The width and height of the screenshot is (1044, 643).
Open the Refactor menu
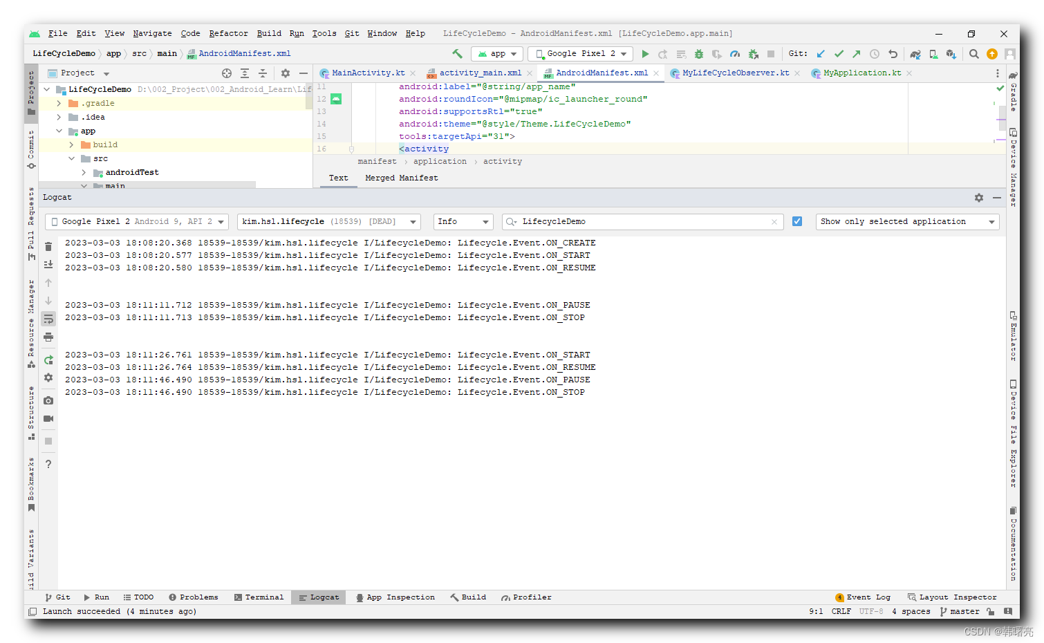pyautogui.click(x=228, y=33)
